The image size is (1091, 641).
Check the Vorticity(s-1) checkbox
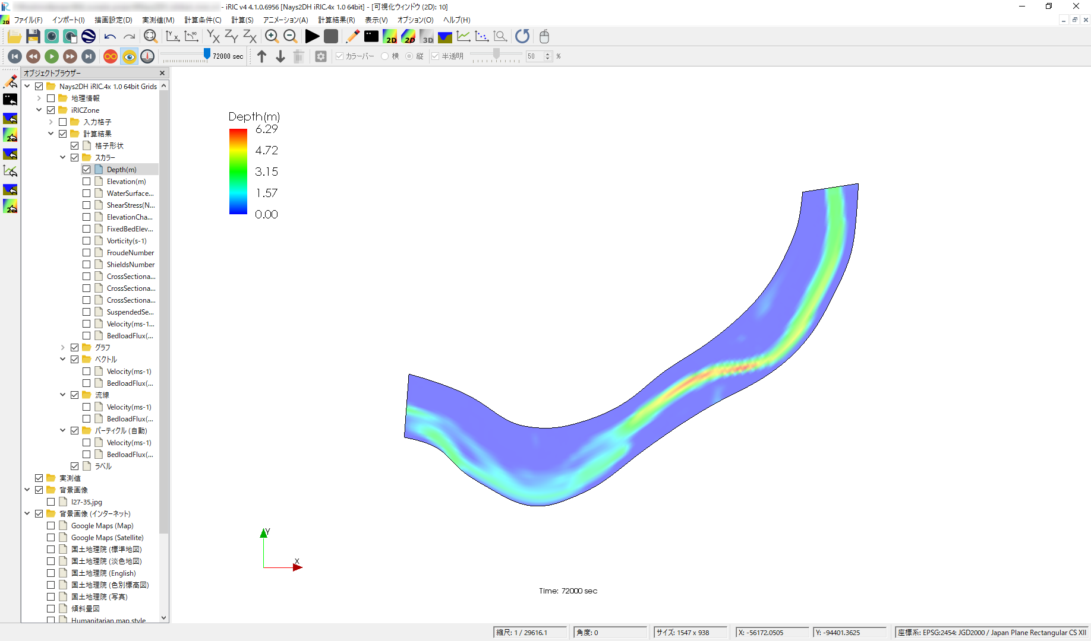click(x=87, y=241)
